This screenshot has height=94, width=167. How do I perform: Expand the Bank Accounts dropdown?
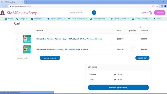pyautogui.click(x=106, y=19)
